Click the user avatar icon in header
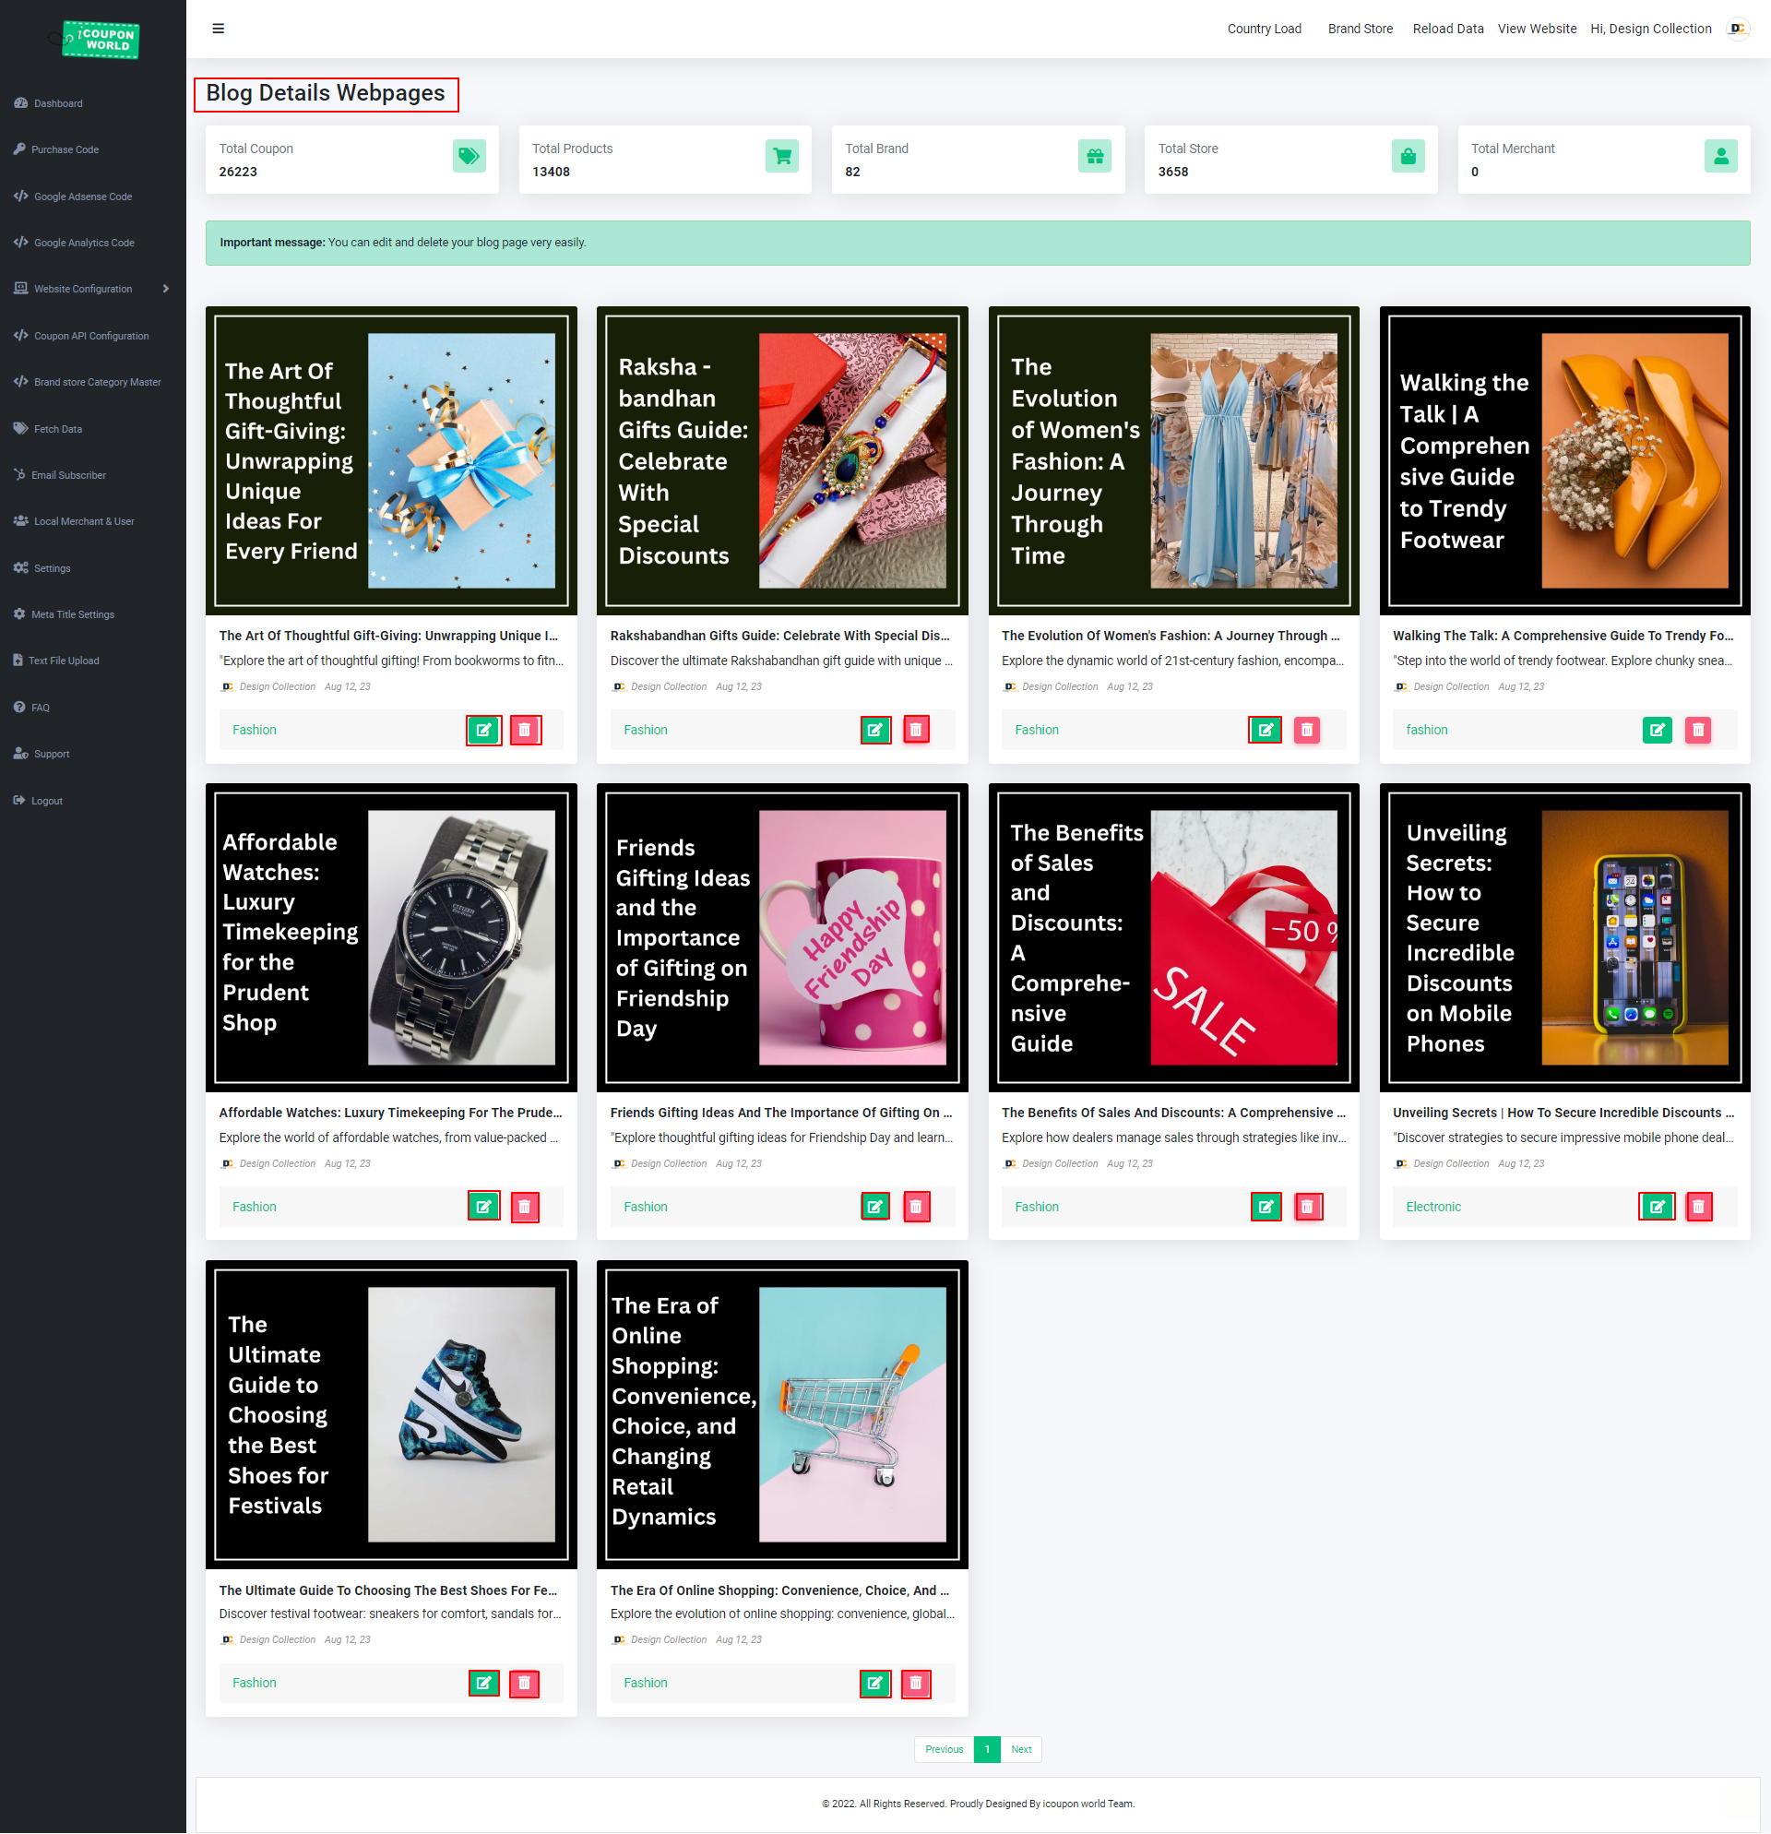Viewport: 1771px width, 1834px height. [x=1737, y=28]
